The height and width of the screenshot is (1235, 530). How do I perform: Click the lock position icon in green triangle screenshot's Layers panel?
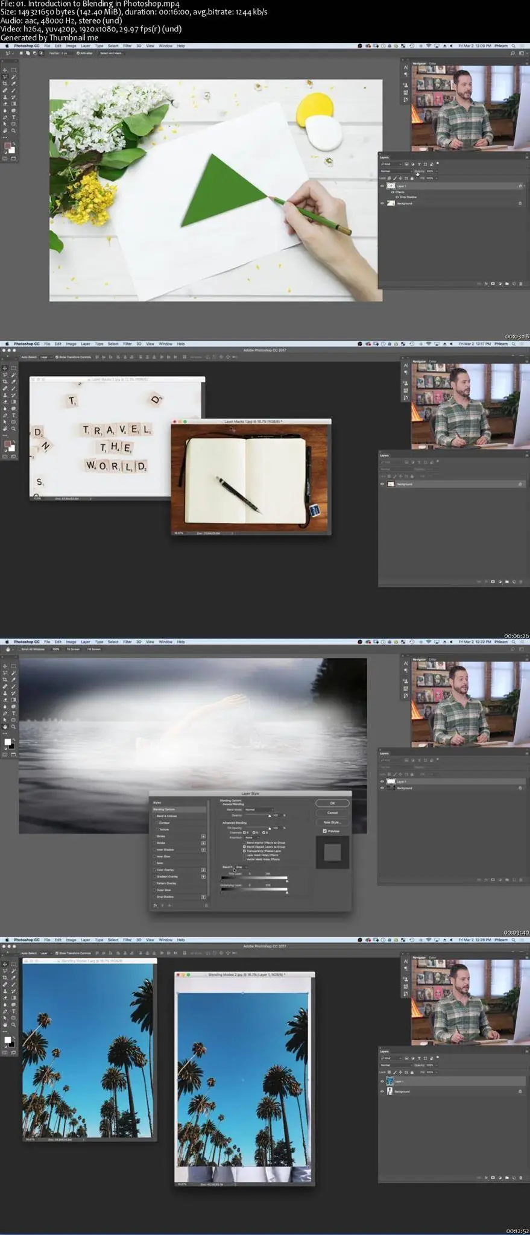point(400,178)
